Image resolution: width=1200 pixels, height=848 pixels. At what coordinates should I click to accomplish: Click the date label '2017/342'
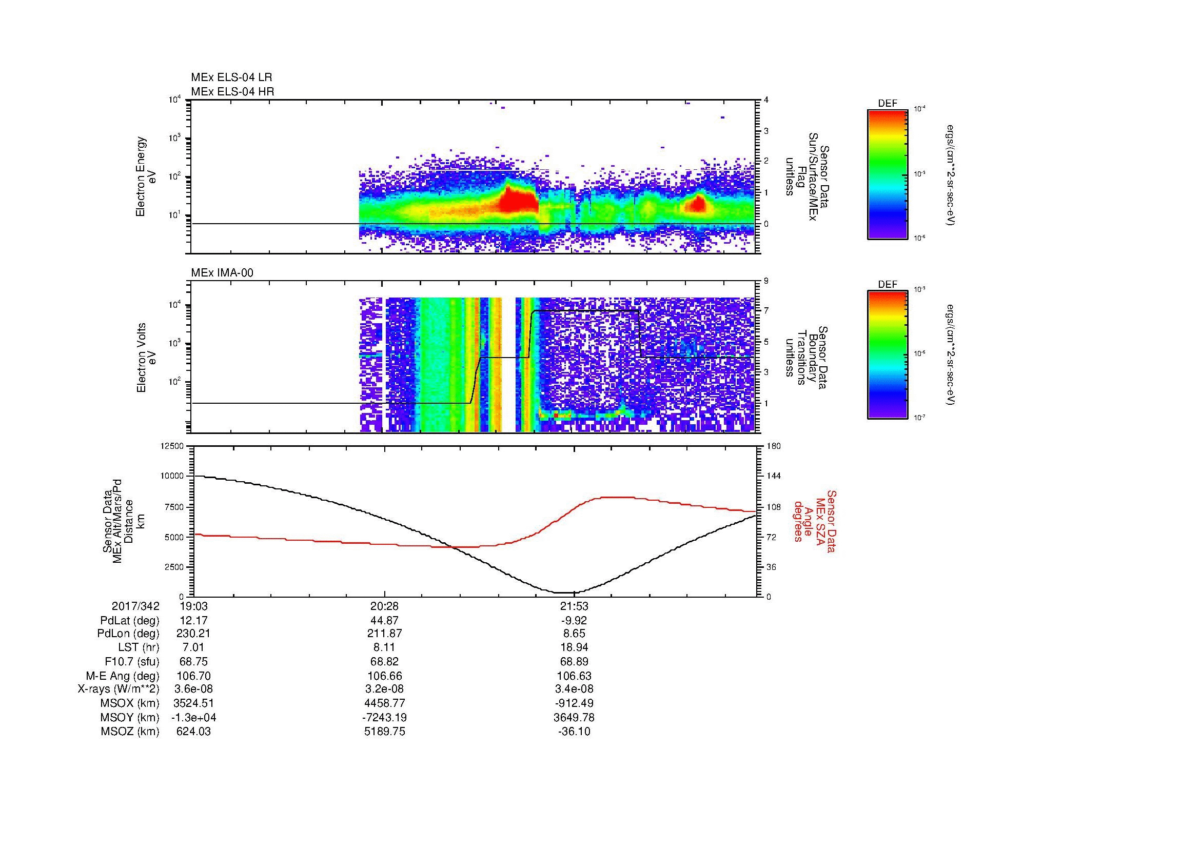135,606
